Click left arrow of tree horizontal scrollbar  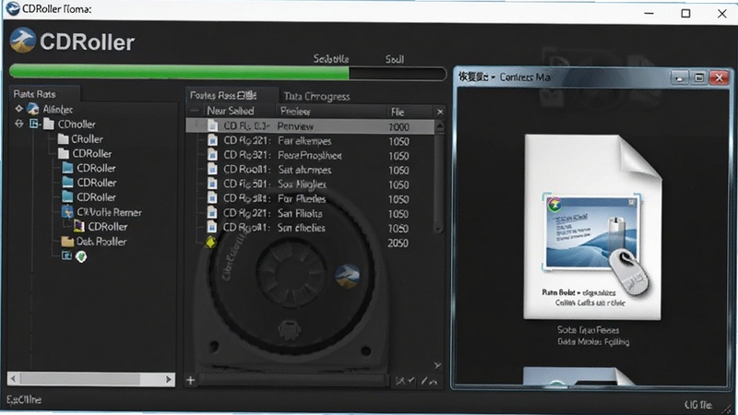[13, 379]
